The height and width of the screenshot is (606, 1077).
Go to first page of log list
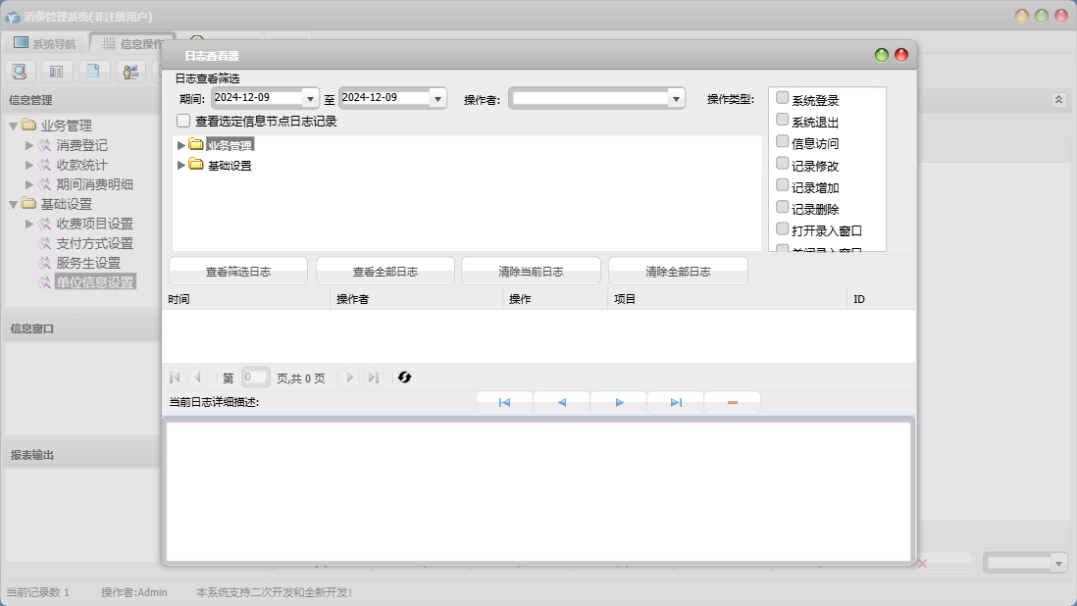click(x=175, y=378)
